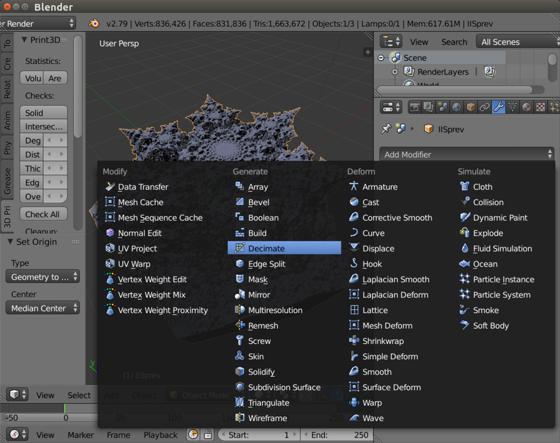Choose the Boolean modifier
Viewport: 560px width, 443px height.
284,217
